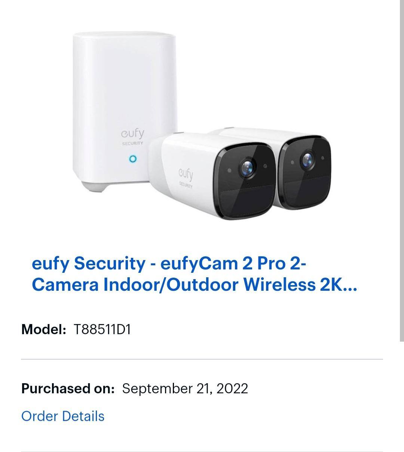Click the eufy logo on the left camera

pos(185,174)
